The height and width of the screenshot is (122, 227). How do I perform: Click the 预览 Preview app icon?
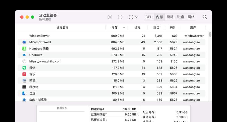[x=24, y=81]
